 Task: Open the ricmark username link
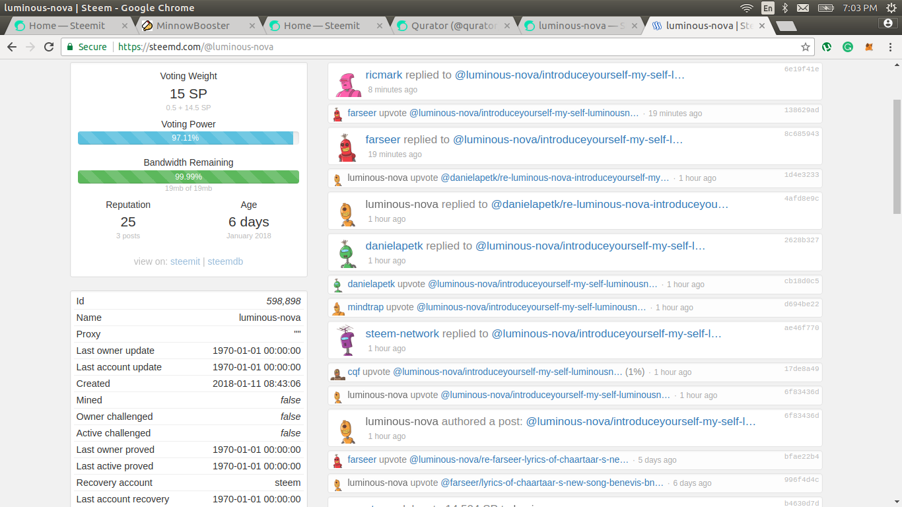click(x=384, y=75)
